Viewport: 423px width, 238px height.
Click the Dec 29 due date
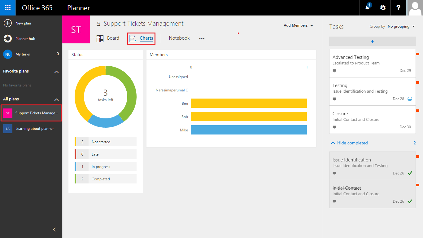click(405, 71)
